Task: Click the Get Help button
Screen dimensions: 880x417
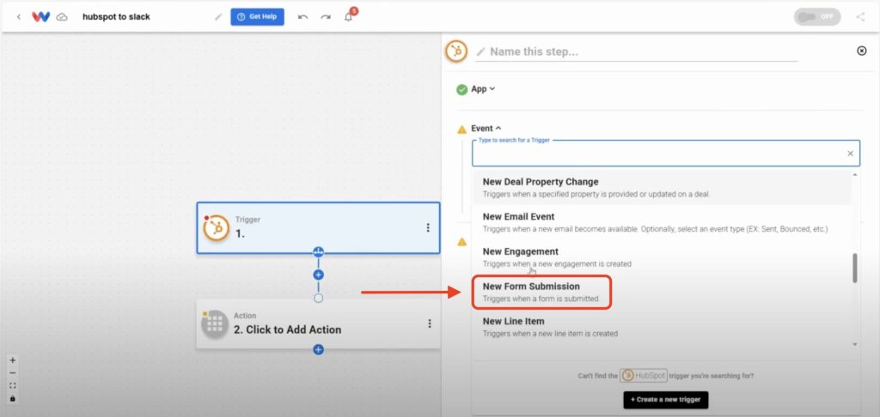Action: click(257, 17)
